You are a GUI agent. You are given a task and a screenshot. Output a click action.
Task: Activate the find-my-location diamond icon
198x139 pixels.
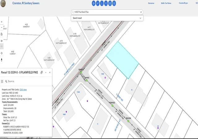(x=2, y=53)
